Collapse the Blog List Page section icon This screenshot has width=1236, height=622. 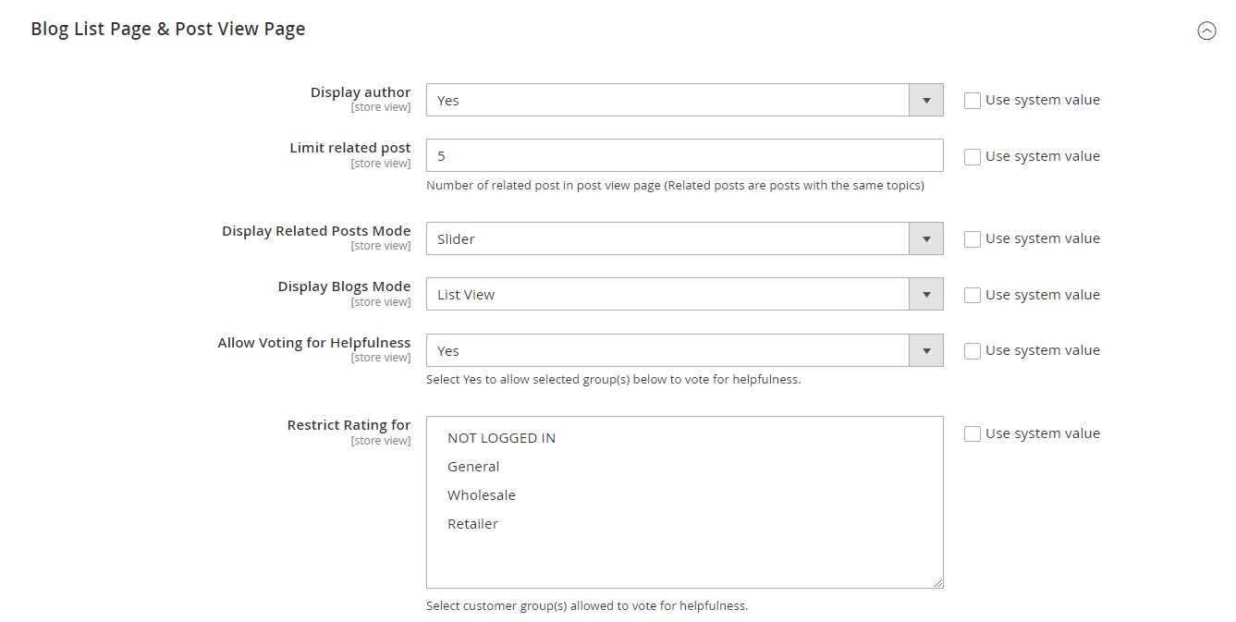[x=1206, y=30]
